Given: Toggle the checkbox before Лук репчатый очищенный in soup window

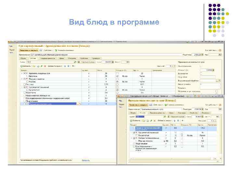Looking at the screenshot, I should (x=25, y=87).
